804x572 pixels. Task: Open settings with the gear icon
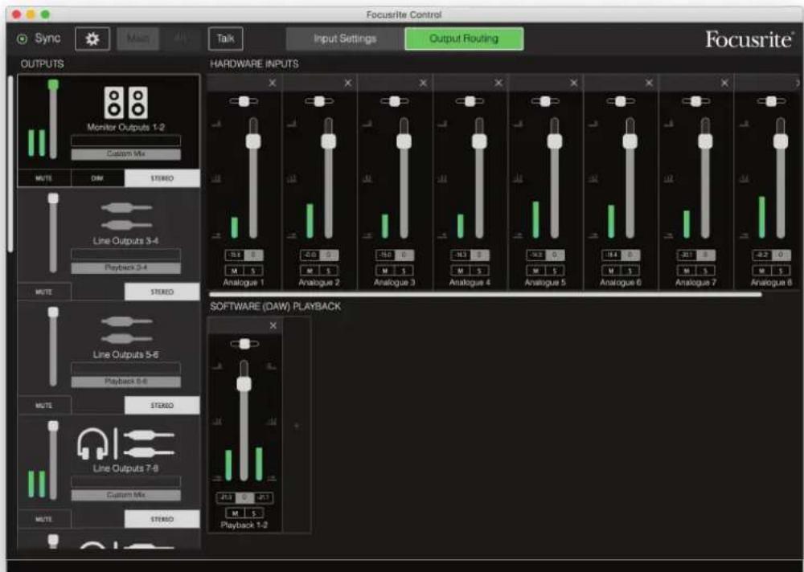(x=92, y=39)
